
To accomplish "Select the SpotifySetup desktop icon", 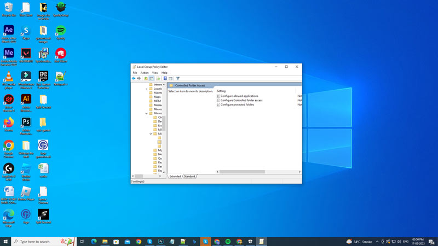I will tap(61, 10).
